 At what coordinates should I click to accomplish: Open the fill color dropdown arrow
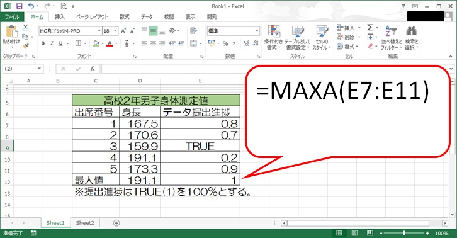pyautogui.click(x=103, y=43)
